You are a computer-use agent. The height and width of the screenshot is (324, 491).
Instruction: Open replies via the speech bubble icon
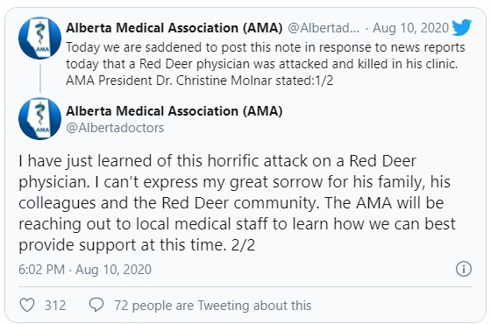tap(96, 305)
